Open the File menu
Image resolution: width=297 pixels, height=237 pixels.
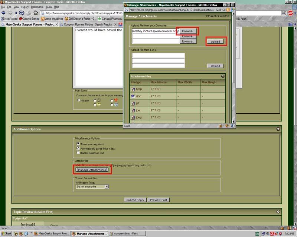coord(3,7)
